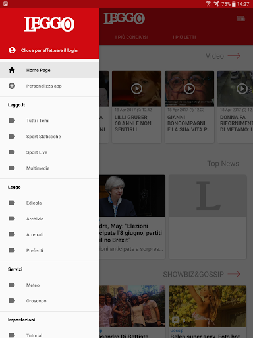Open the Personalizza app plus icon
The width and height of the screenshot is (253, 338).
coord(12,86)
